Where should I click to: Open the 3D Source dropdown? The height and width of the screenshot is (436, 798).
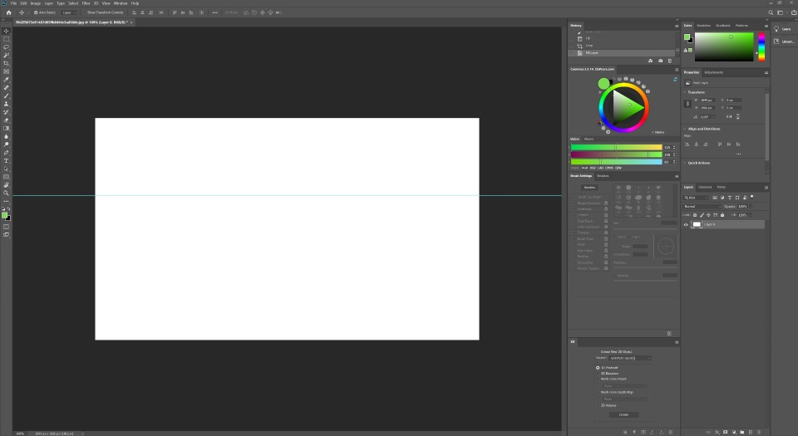(x=630, y=358)
